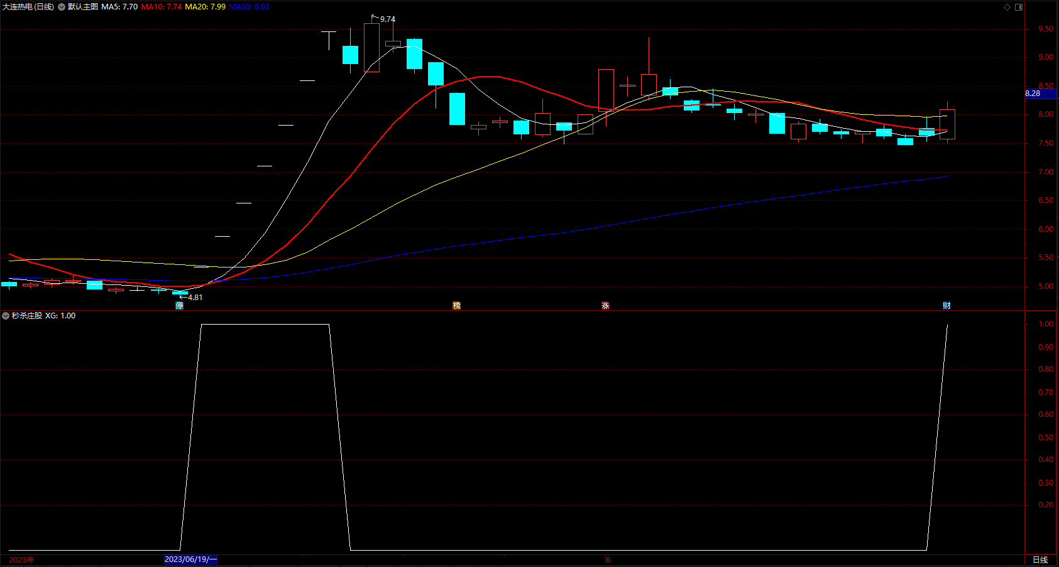Image resolution: width=1059 pixels, height=567 pixels.
Task: Click the 日线 period button at bottom-right
Action: pyautogui.click(x=1040, y=559)
